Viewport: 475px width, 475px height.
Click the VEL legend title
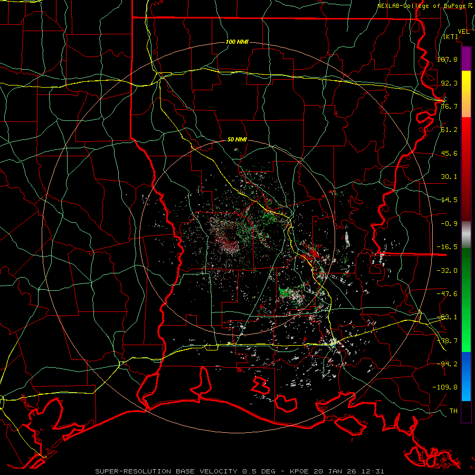click(463, 32)
